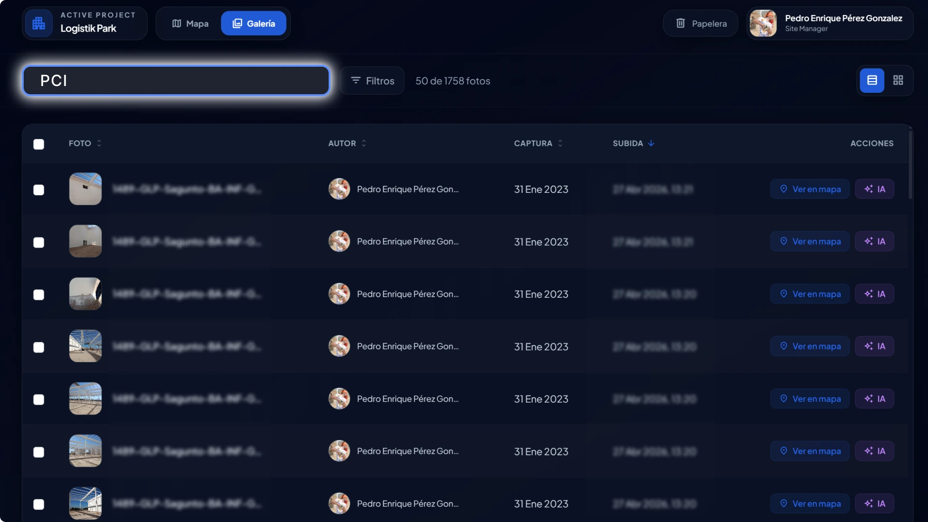This screenshot has height=522, width=928.
Task: Sort table by AUTOR column
Action: pos(347,143)
